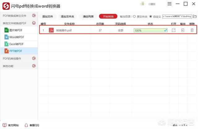Click the 输出 folder icon in row 1
The image size is (198, 129).
coord(183,30)
